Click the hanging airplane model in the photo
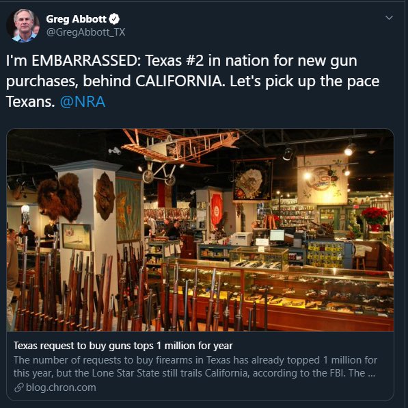This screenshot has width=408, height=408. click(180, 154)
